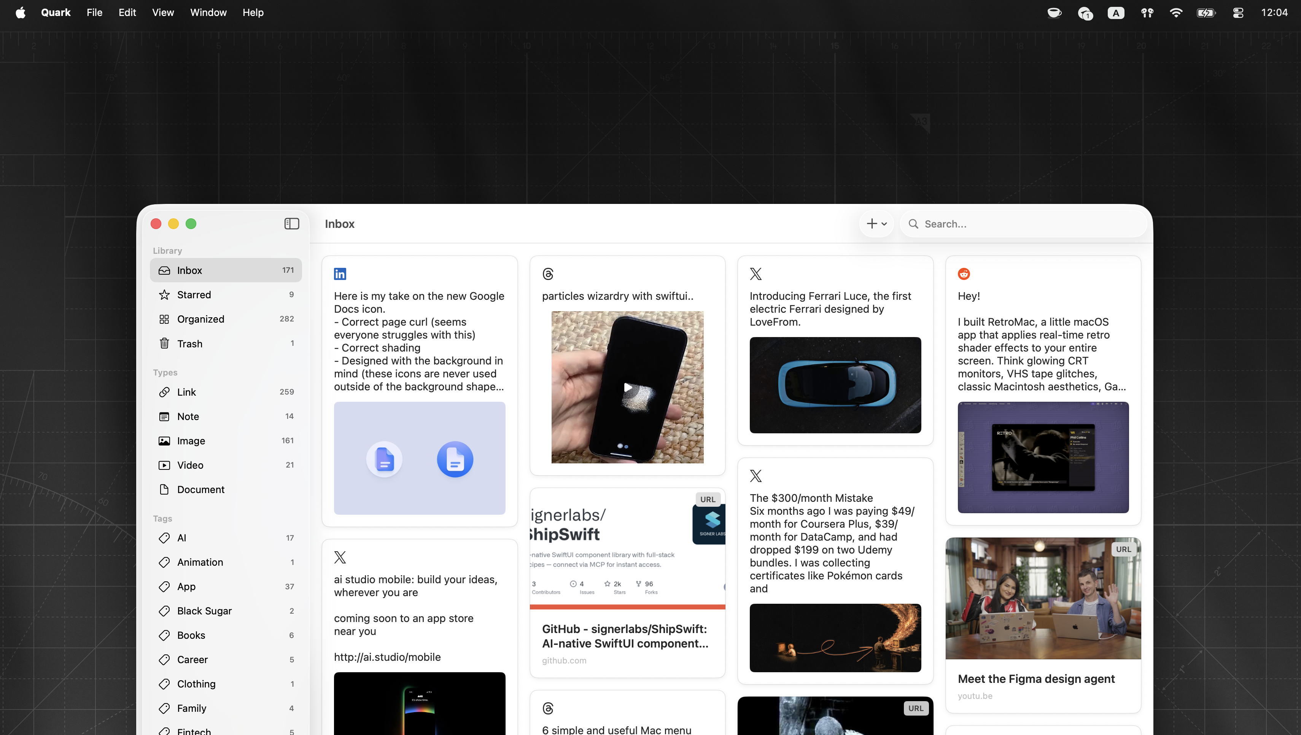
Task: Click the Threads icon on Mac menu card
Action: [548, 708]
